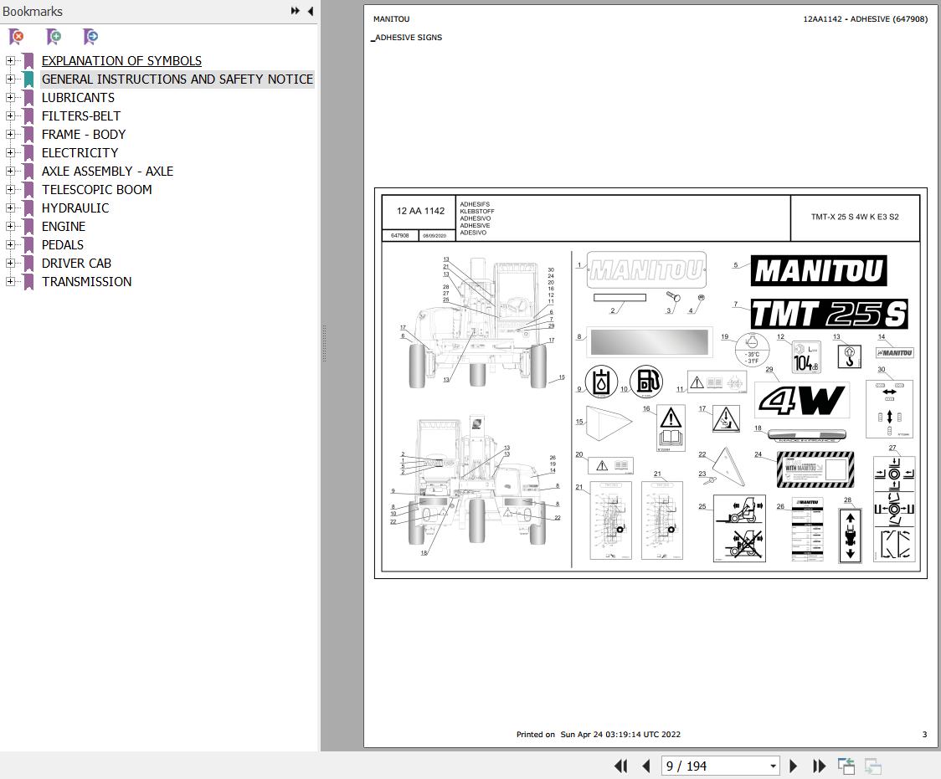941x779 pixels.
Task: Click the 12 AA 1142 plate code
Action: [421, 211]
